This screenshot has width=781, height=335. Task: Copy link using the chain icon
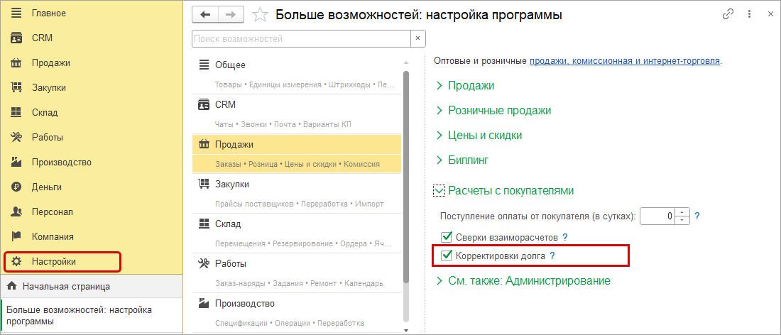(x=728, y=14)
